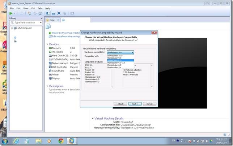The height and width of the screenshot is (146, 233).
Task: Open the Help menu
Action: (48, 8)
